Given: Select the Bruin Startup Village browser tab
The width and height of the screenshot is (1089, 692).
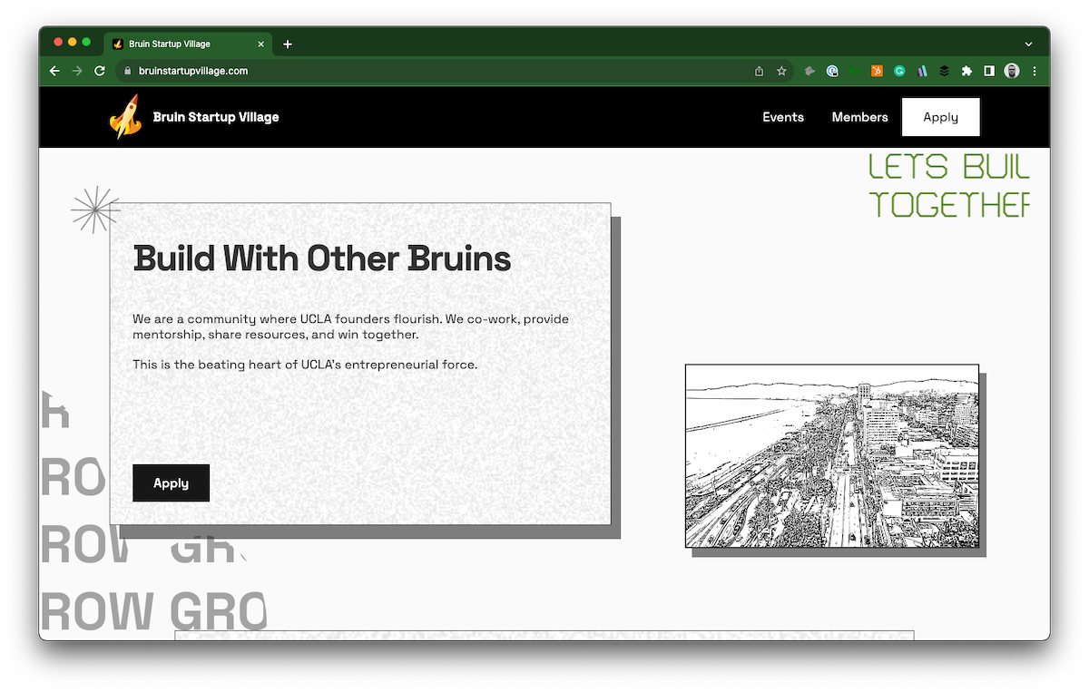Looking at the screenshot, I should click(189, 44).
